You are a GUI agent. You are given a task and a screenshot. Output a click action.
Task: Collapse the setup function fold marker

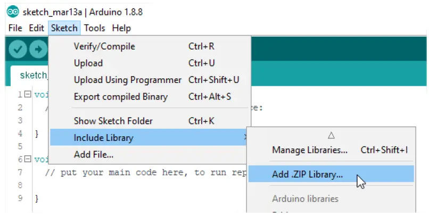point(28,95)
